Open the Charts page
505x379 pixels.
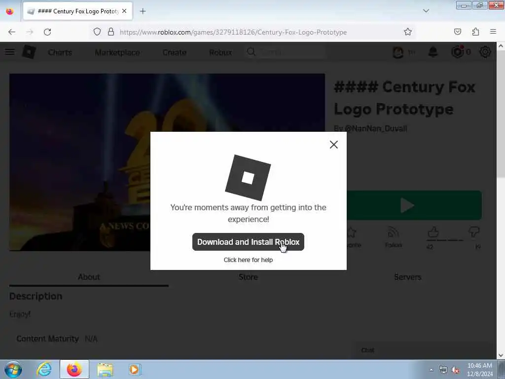click(60, 52)
